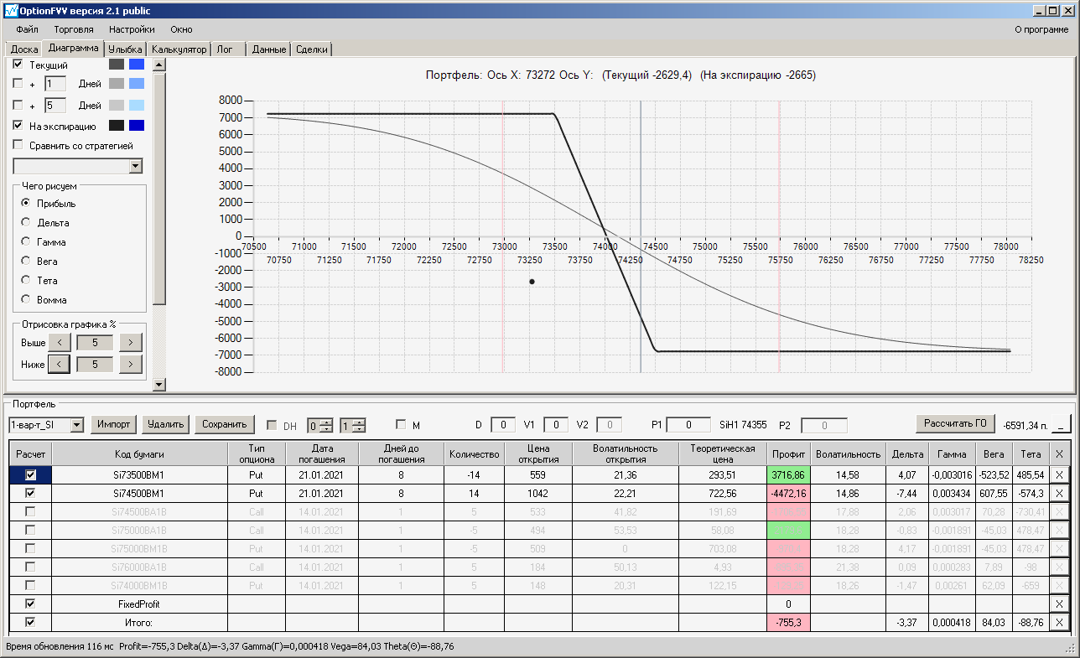This screenshot has height=658, width=1080.
Task: Click the Импорт button
Action: pyautogui.click(x=114, y=424)
